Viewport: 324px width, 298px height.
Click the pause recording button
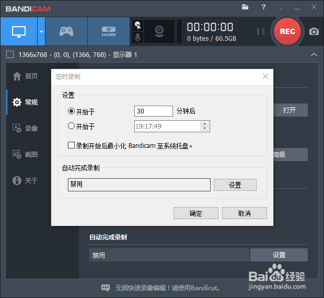261,31
